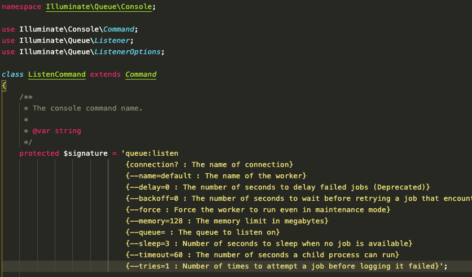Click the connection? argument line
472x277 pixels.
click(x=209, y=164)
